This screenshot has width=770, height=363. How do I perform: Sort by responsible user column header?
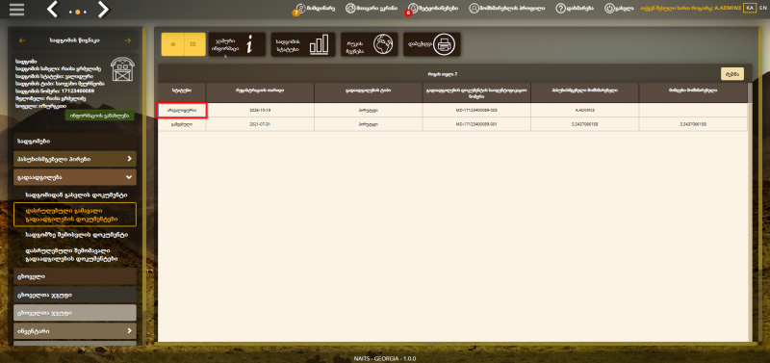pyautogui.click(x=585, y=92)
